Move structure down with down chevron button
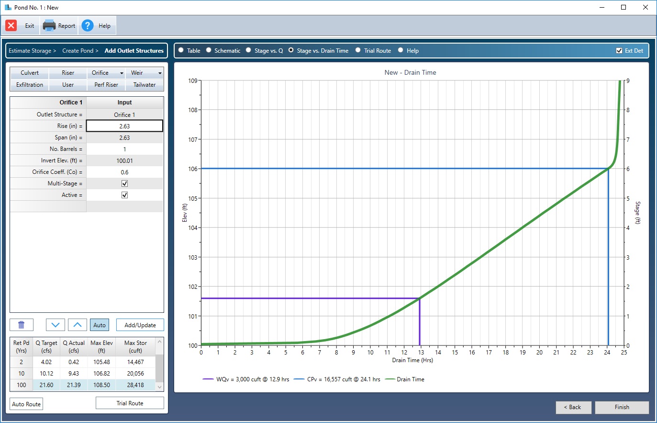The height and width of the screenshot is (423, 657). [x=56, y=325]
